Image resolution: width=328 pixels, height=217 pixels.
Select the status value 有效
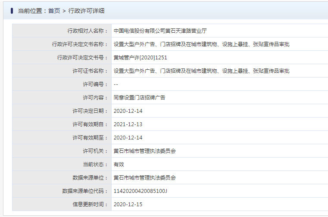coord(119,164)
